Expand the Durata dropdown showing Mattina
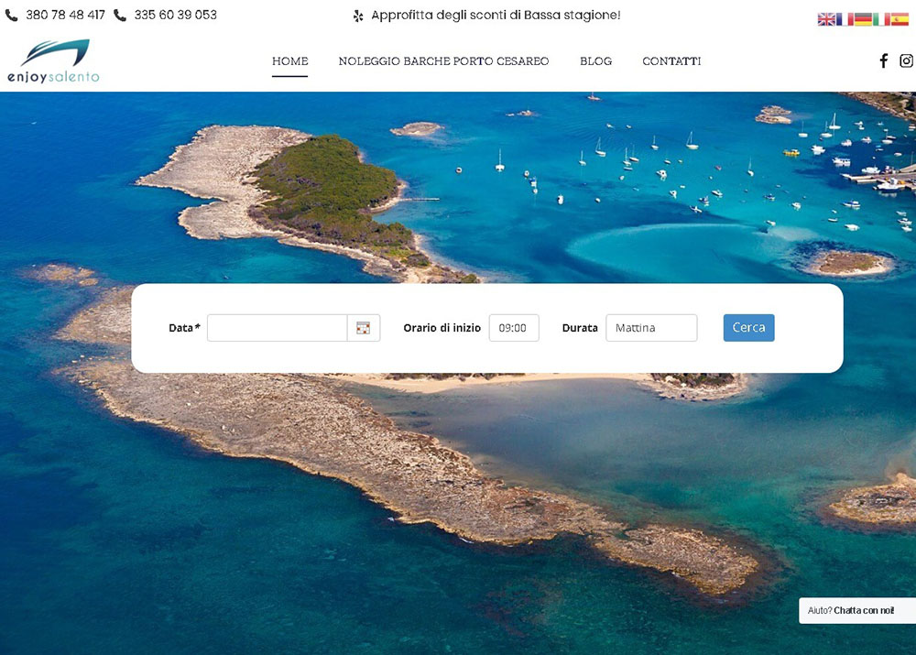The width and height of the screenshot is (916, 655). click(651, 328)
